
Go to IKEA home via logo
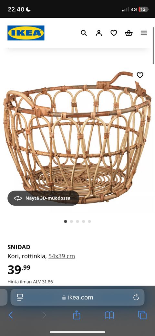26,33
